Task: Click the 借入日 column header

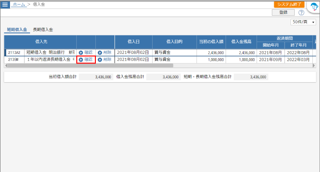Action: tap(134, 42)
